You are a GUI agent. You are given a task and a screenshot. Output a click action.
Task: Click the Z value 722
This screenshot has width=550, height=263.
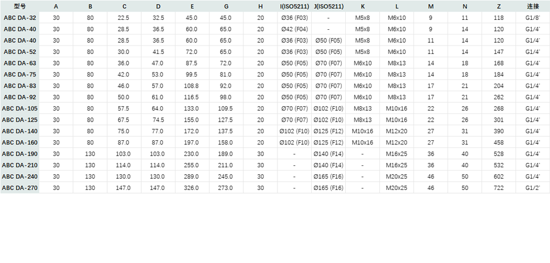499,188
